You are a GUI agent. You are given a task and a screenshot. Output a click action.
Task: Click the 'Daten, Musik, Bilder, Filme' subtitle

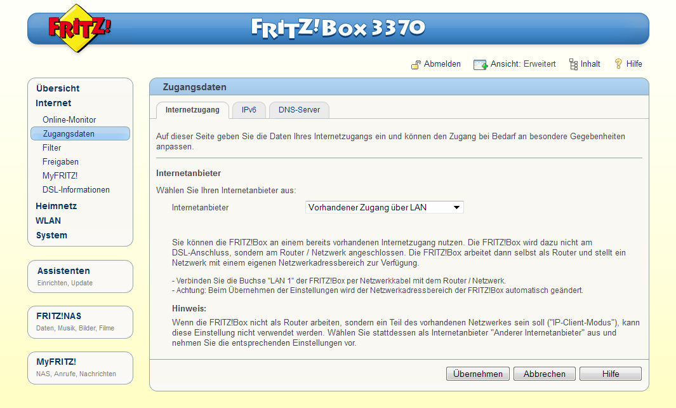coord(76,328)
